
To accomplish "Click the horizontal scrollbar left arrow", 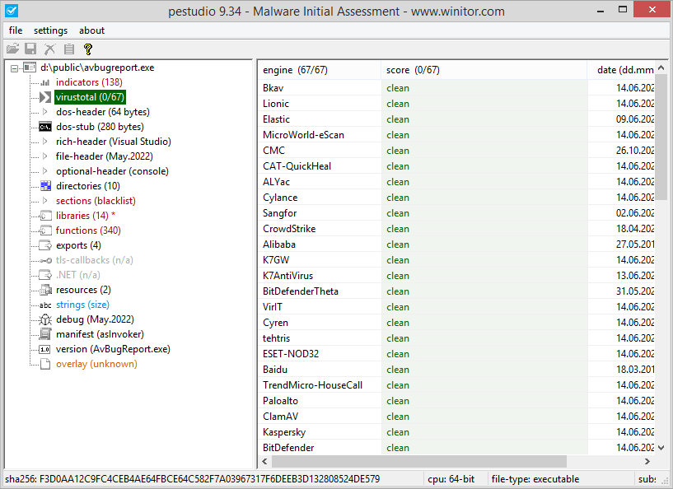I will [264, 462].
